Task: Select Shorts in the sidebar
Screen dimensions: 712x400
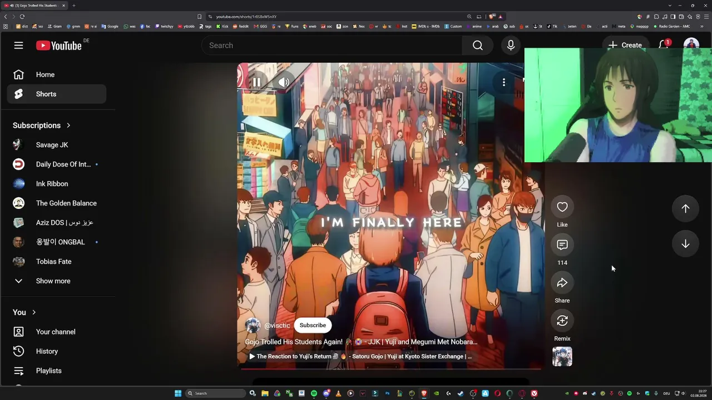Action: point(57,94)
